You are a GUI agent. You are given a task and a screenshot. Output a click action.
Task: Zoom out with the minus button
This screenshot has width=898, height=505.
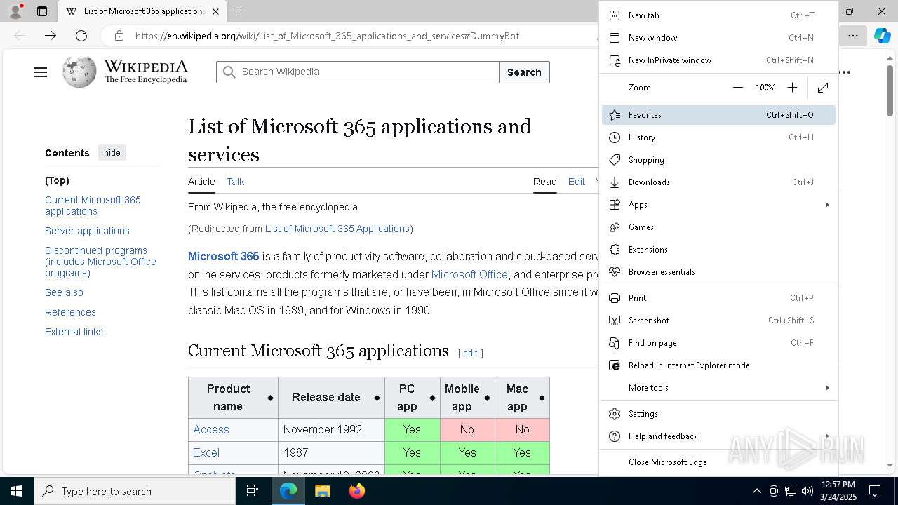(x=737, y=88)
